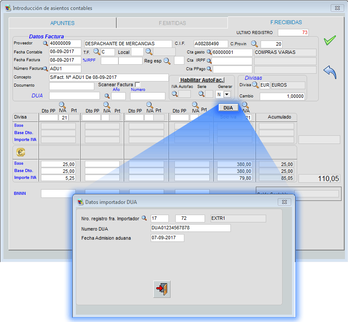The height and width of the screenshot is (322, 348).
Task: Tick the Scanear Factura checkbox
Action: pyautogui.click(x=137, y=84)
